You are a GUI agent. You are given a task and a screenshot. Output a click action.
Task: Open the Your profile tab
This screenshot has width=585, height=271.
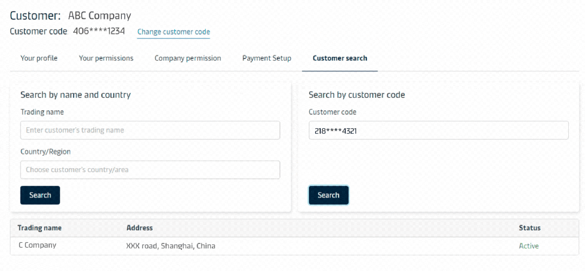(39, 58)
